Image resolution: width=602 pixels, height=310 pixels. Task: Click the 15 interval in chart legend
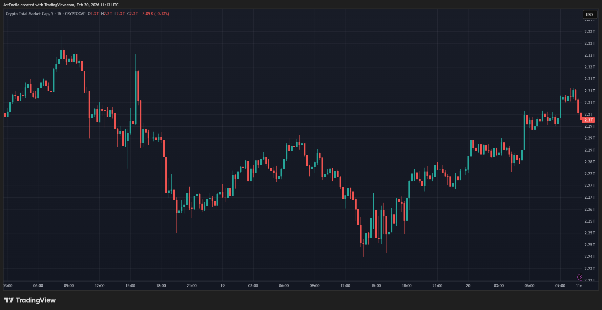coord(59,14)
